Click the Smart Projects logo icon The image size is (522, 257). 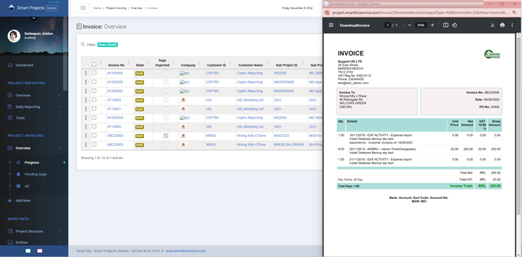pos(12,7)
